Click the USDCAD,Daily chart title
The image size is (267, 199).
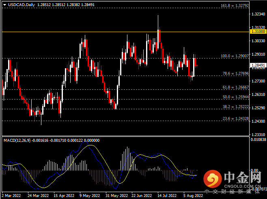[22, 5]
